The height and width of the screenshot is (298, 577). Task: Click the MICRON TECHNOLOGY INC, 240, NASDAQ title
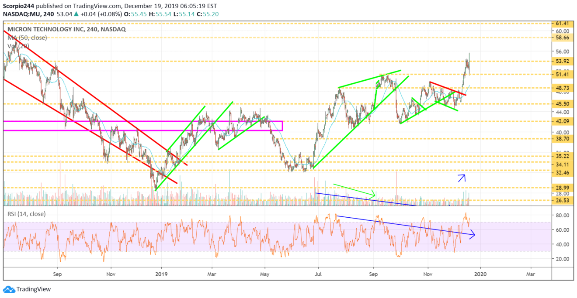coord(66,29)
